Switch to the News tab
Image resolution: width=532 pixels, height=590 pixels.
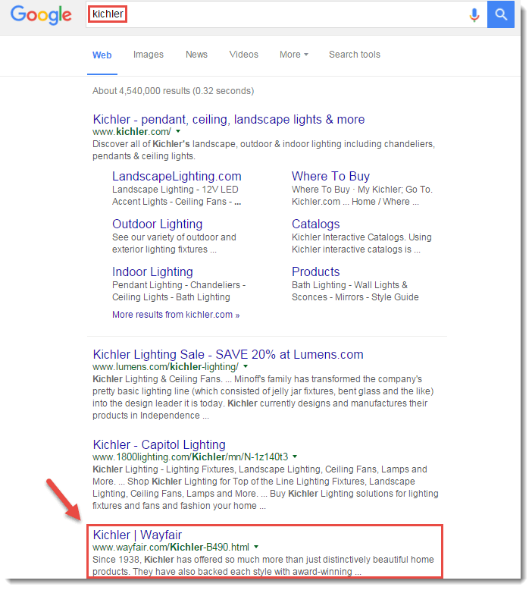click(196, 55)
